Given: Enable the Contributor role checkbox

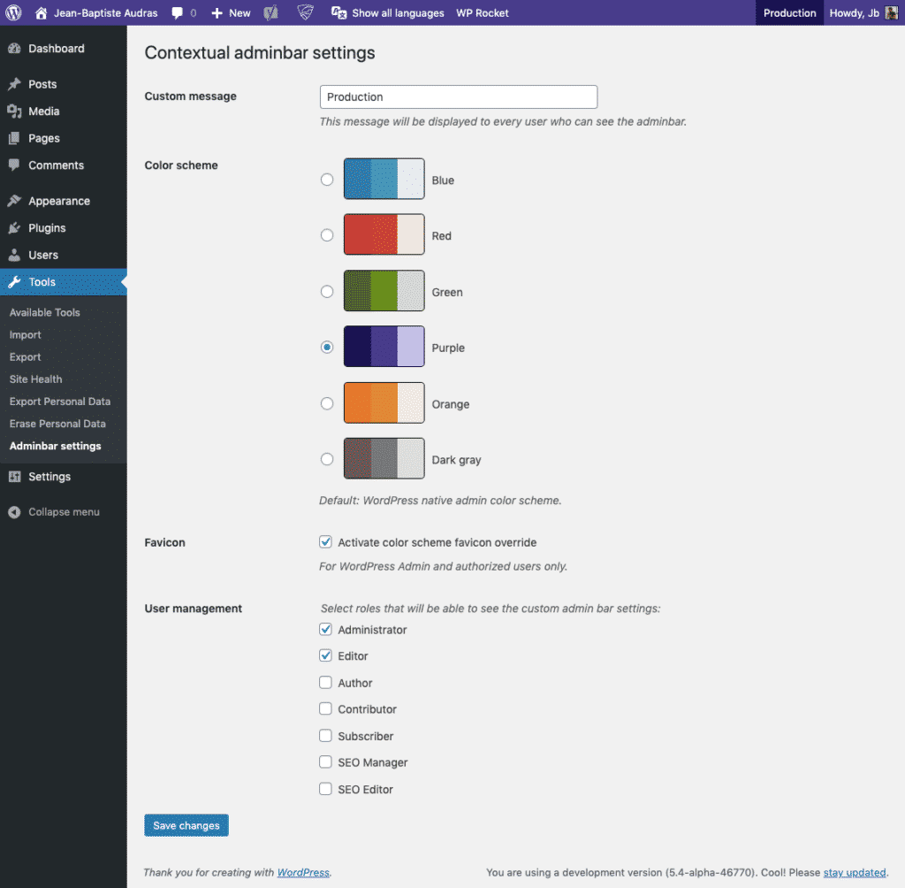Looking at the screenshot, I should (x=325, y=709).
